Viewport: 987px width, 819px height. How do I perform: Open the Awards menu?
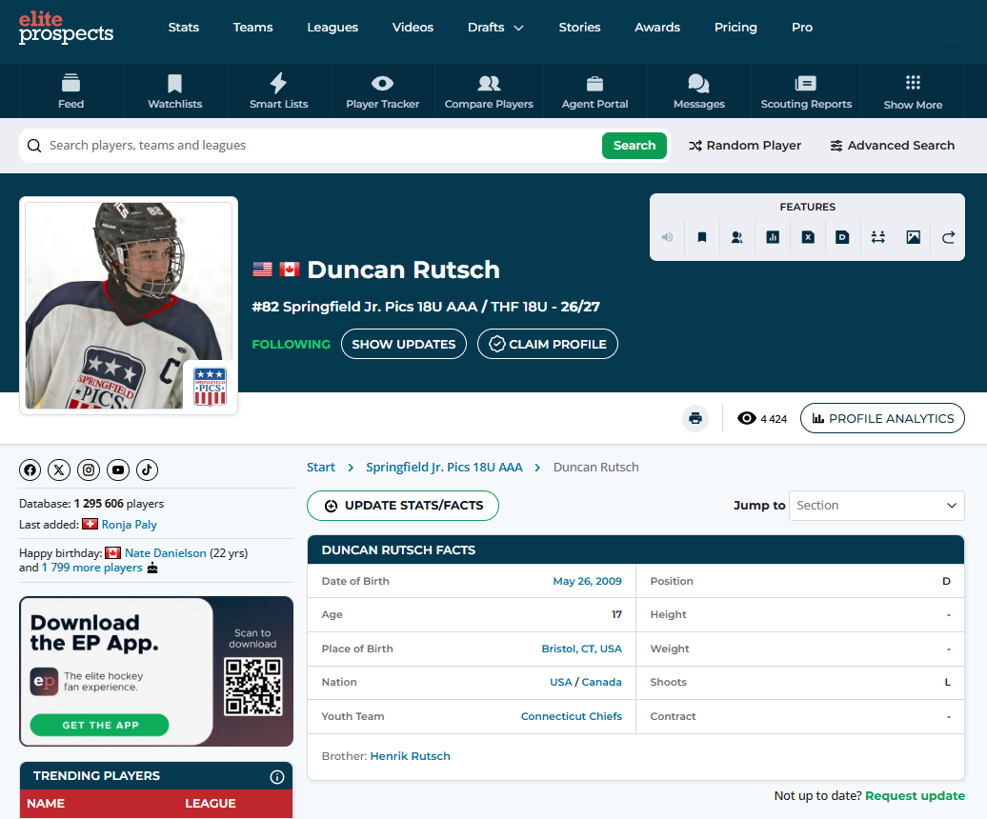657,27
